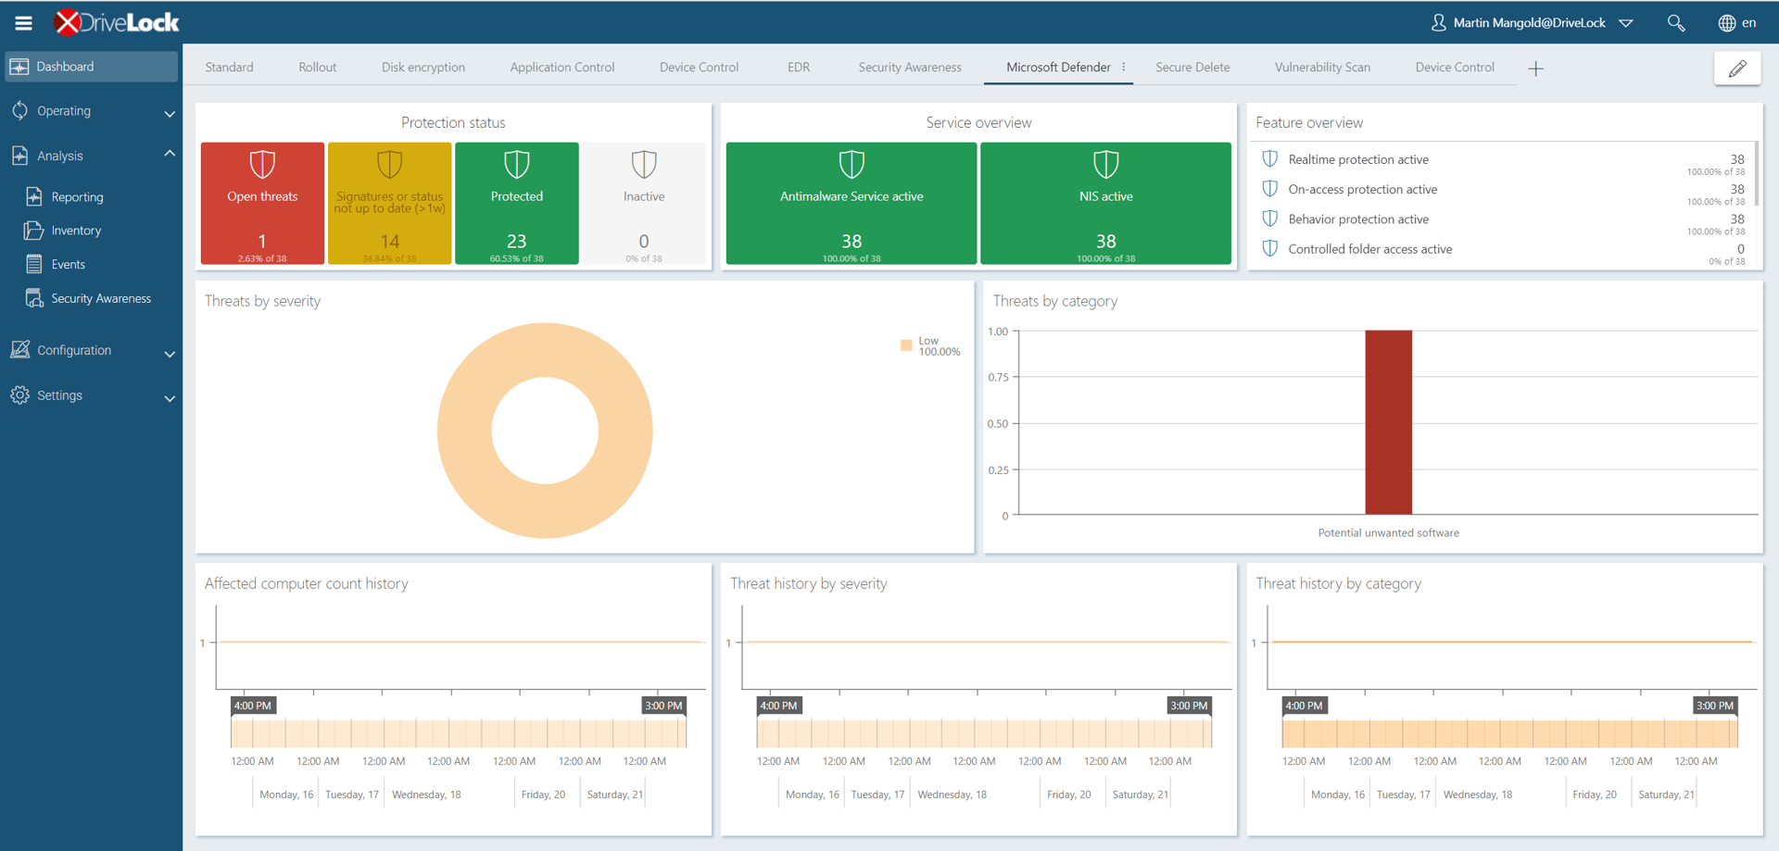This screenshot has height=851, width=1779.
Task: Click the Configuration sidebar icon
Action: pyautogui.click(x=19, y=349)
